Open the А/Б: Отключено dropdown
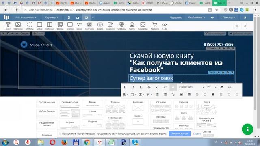 tap(26, 17)
